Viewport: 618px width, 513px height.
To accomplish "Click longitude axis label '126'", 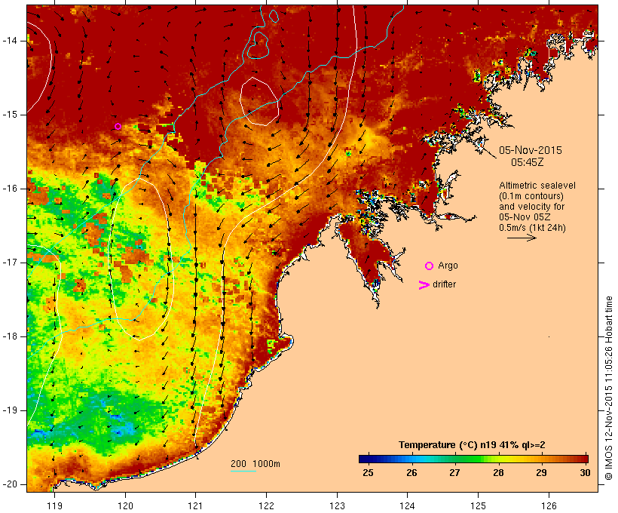I will (x=549, y=505).
